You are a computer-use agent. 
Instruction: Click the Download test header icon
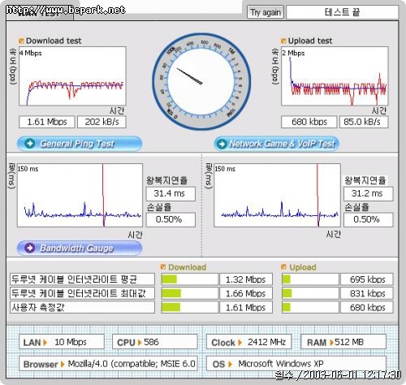coord(21,41)
